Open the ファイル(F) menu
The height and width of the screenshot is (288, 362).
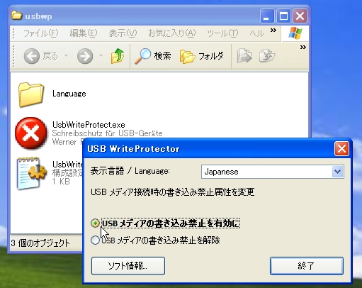pos(40,33)
